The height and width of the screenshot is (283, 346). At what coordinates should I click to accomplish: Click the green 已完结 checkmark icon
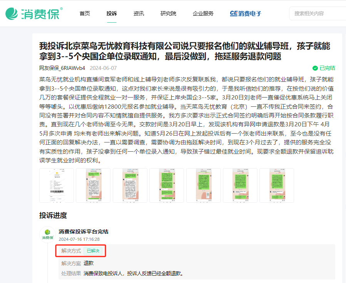pyautogui.click(x=315, y=68)
